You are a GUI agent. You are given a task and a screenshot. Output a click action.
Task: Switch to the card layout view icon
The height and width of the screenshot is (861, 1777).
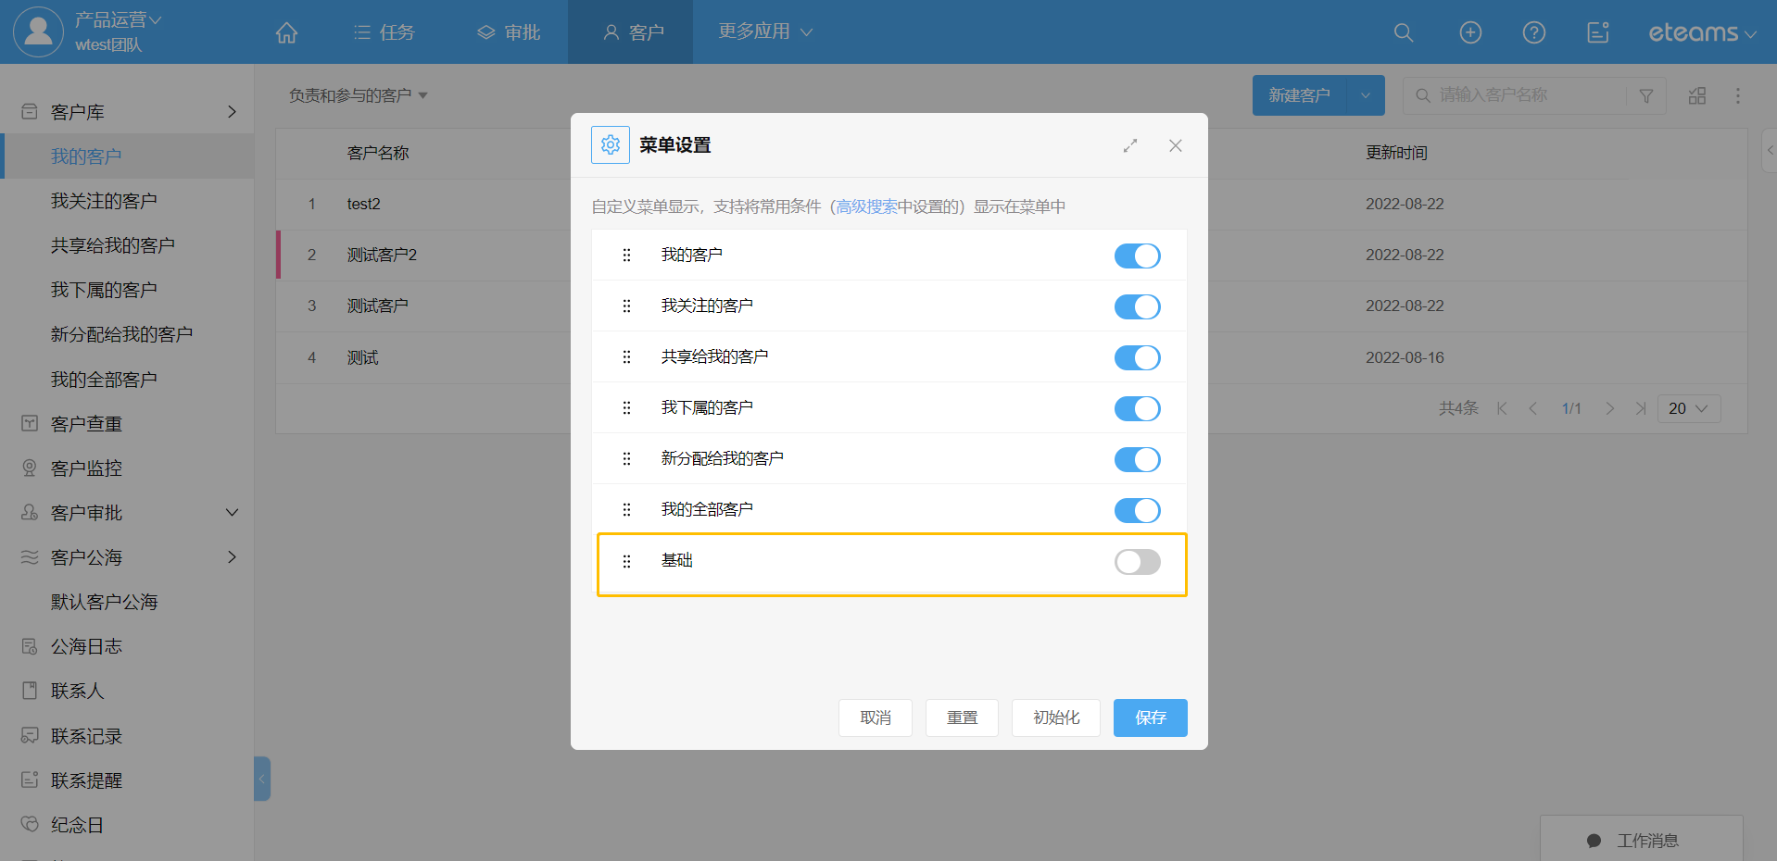[x=1696, y=95]
